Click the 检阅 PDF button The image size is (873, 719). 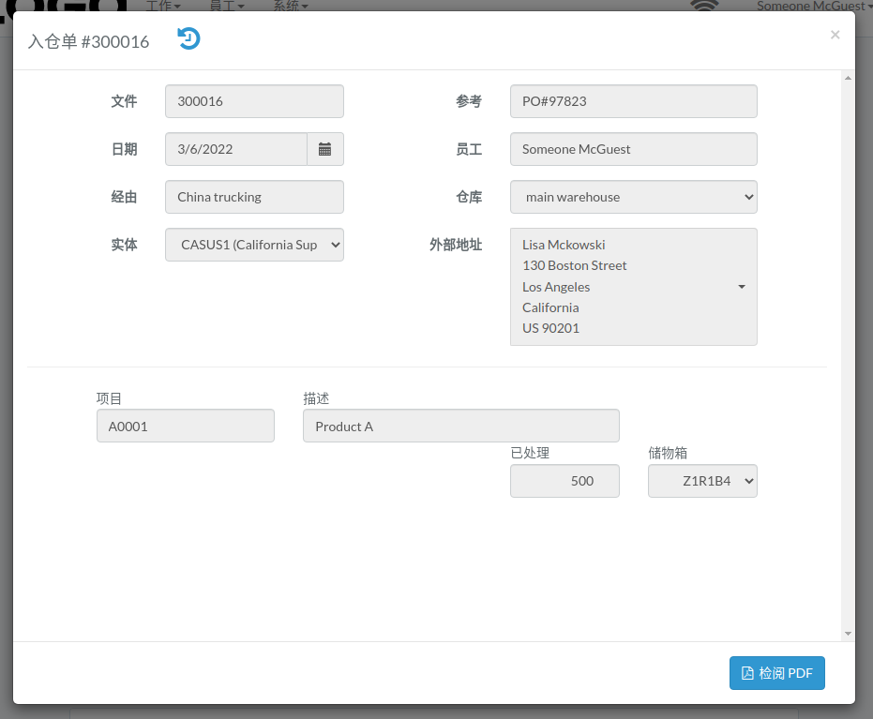click(x=776, y=673)
